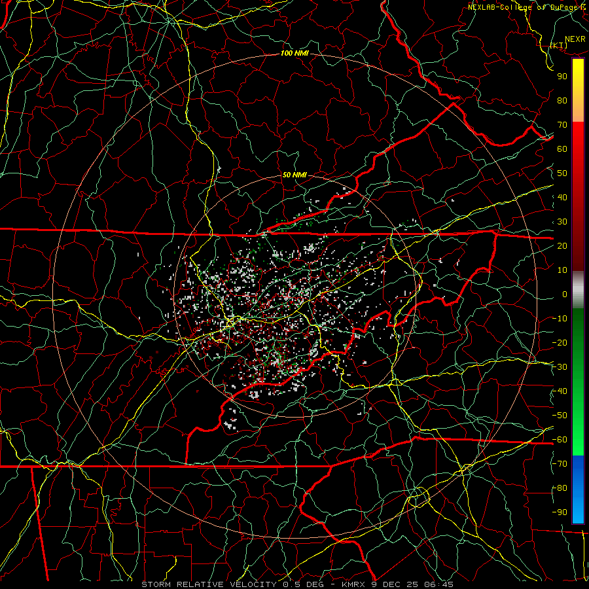
Task: Click the "40" value on the velocity scale
Action: [562, 198]
